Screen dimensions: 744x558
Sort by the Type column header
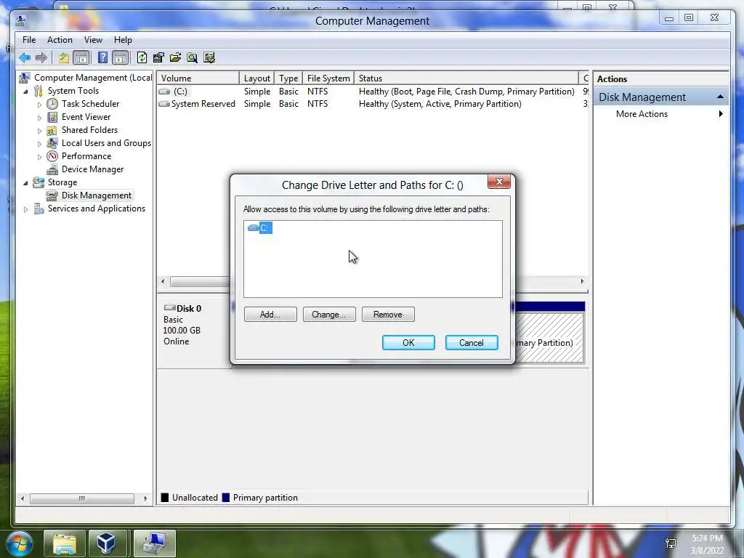288,78
